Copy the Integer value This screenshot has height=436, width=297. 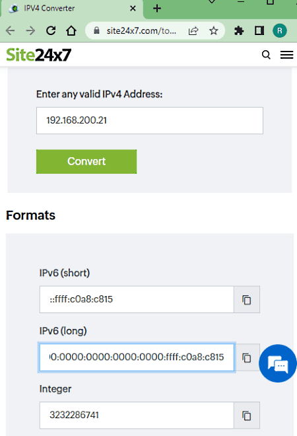pos(247,416)
